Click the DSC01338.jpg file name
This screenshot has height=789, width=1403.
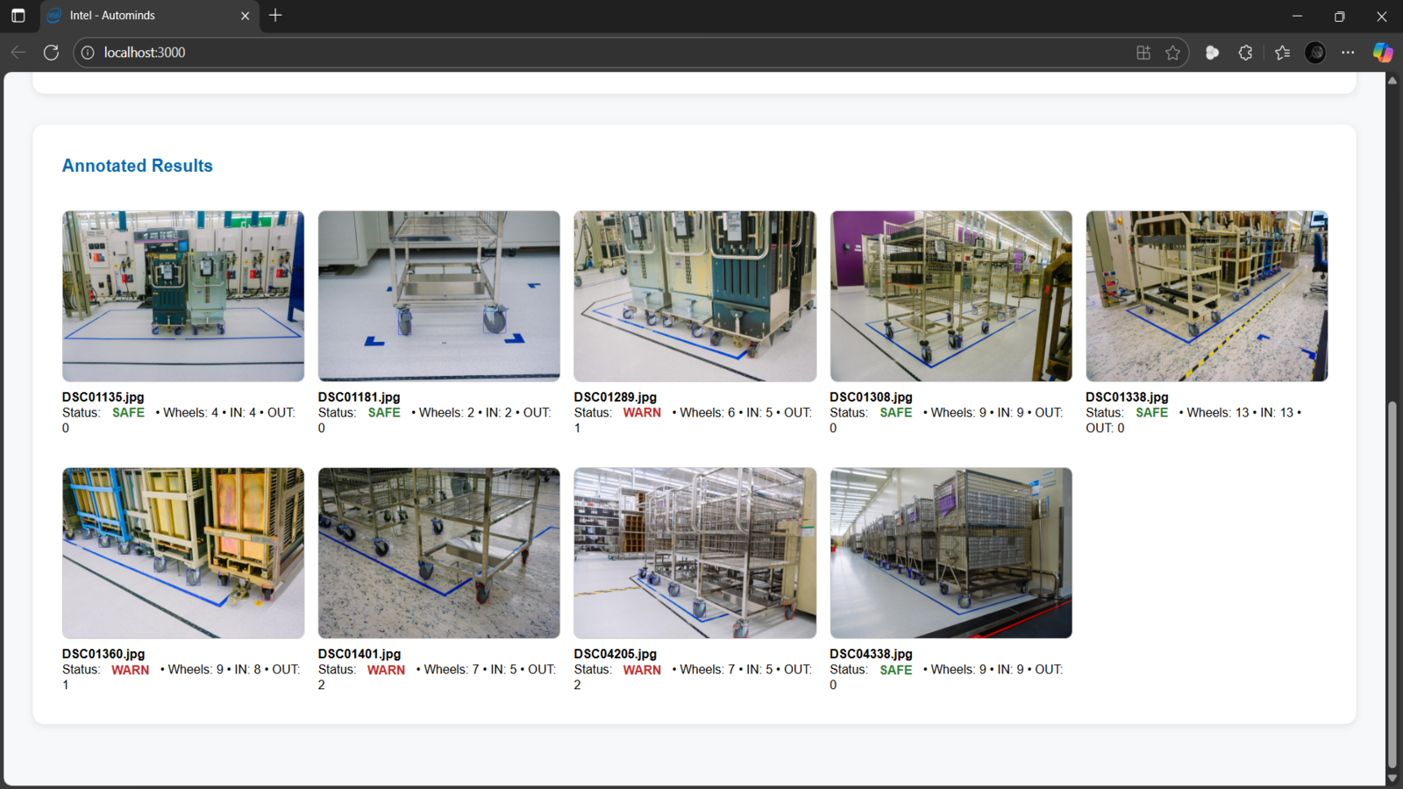pyautogui.click(x=1128, y=397)
